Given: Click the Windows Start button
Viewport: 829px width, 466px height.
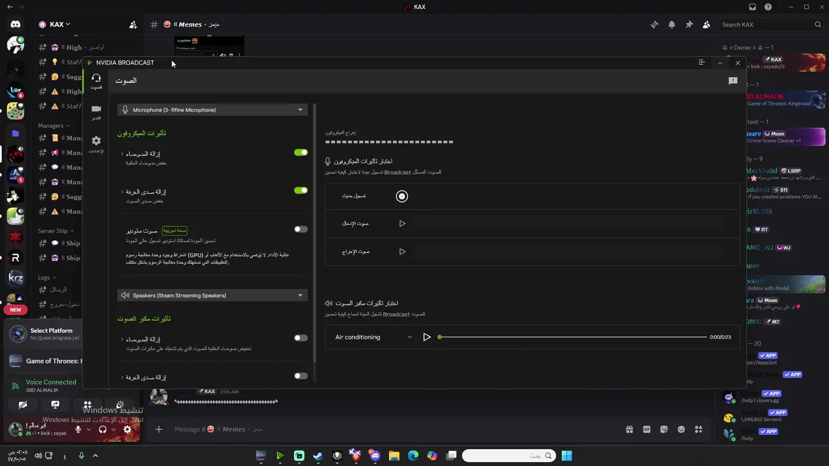Looking at the screenshot, I should coord(567,456).
